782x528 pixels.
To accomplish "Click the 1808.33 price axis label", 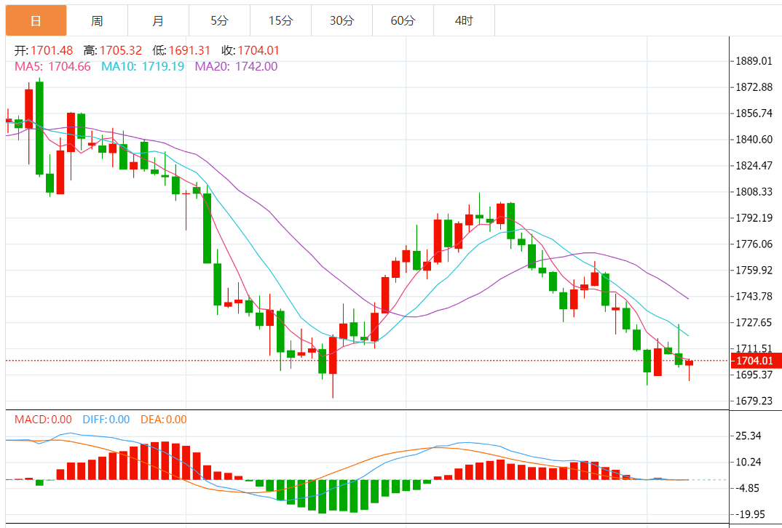I will 754,192.
